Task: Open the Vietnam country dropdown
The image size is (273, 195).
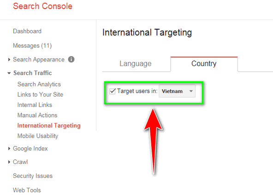Action: (x=177, y=91)
